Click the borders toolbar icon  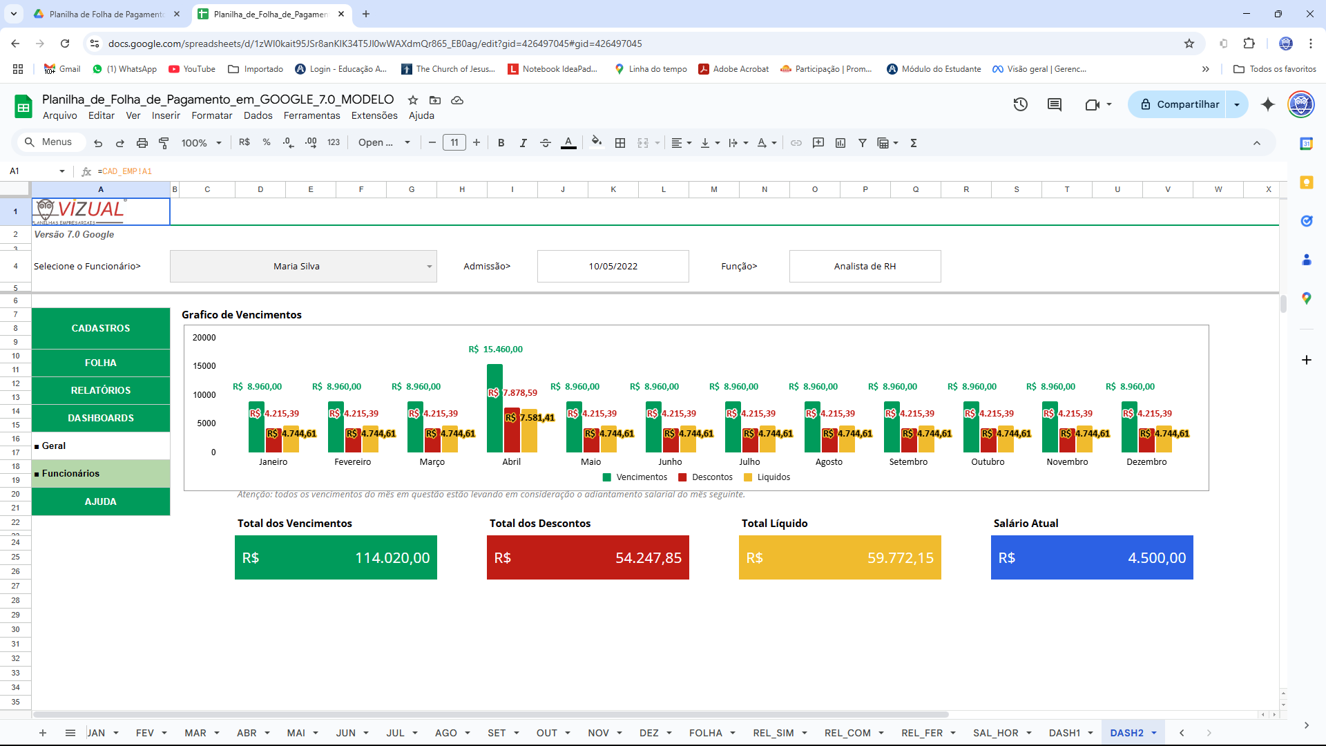[620, 143]
